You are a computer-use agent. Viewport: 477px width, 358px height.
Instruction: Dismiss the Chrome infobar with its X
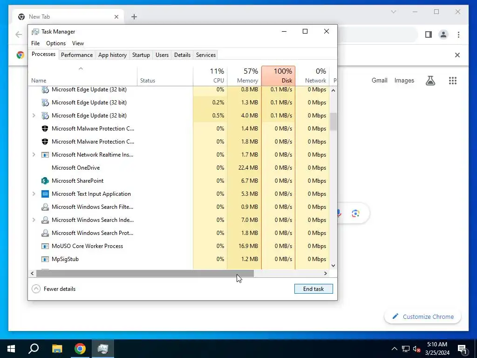pos(457,55)
